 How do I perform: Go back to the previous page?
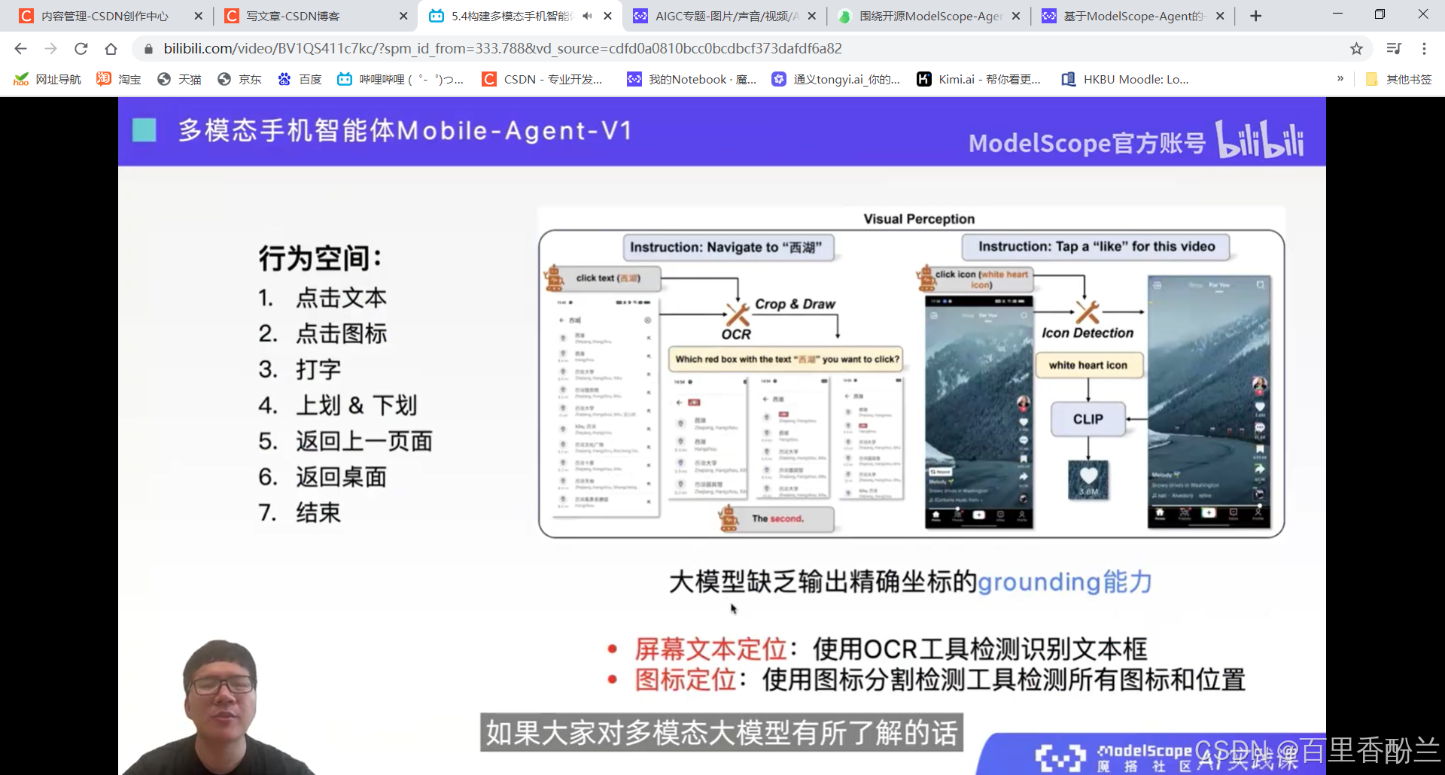(20, 49)
